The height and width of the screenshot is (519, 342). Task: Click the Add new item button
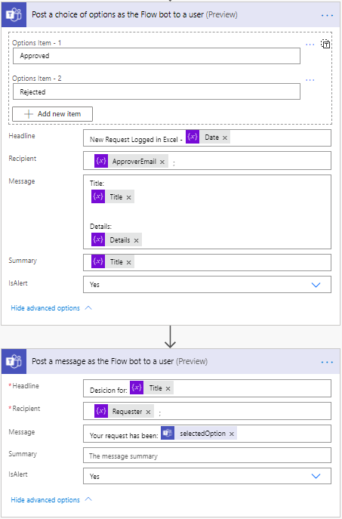click(52, 114)
